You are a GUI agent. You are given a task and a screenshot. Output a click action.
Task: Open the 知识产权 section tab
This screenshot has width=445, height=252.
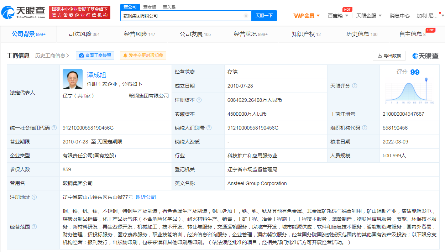pyautogui.click(x=306, y=34)
